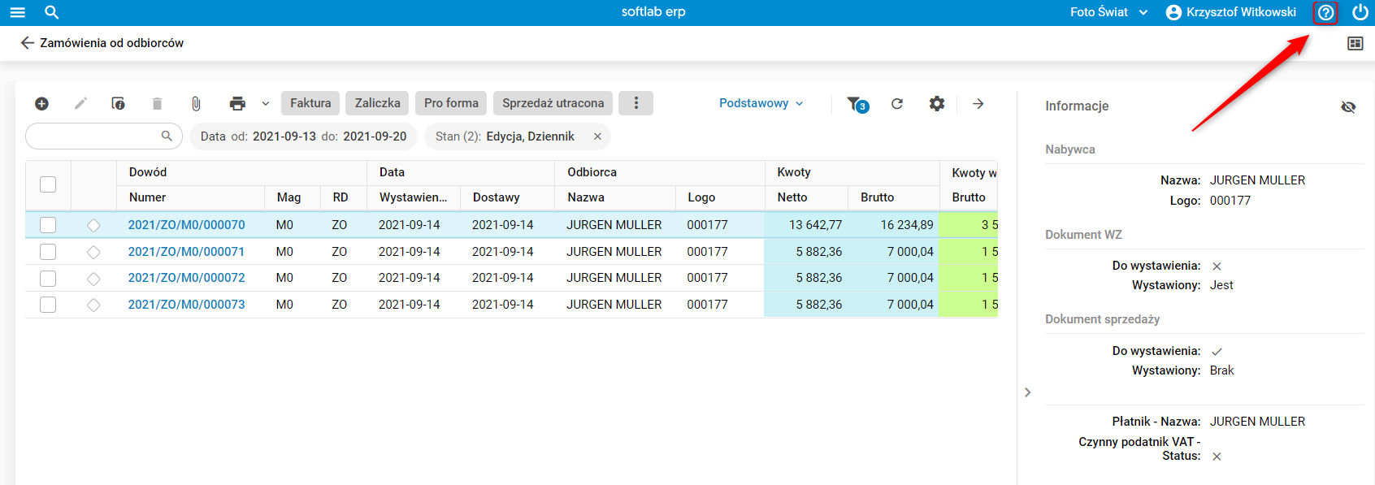Click the diamond status icon of order 000073
The image size is (1375, 485).
click(x=93, y=305)
